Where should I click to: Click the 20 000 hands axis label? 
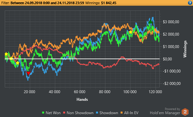[x=30, y=92]
